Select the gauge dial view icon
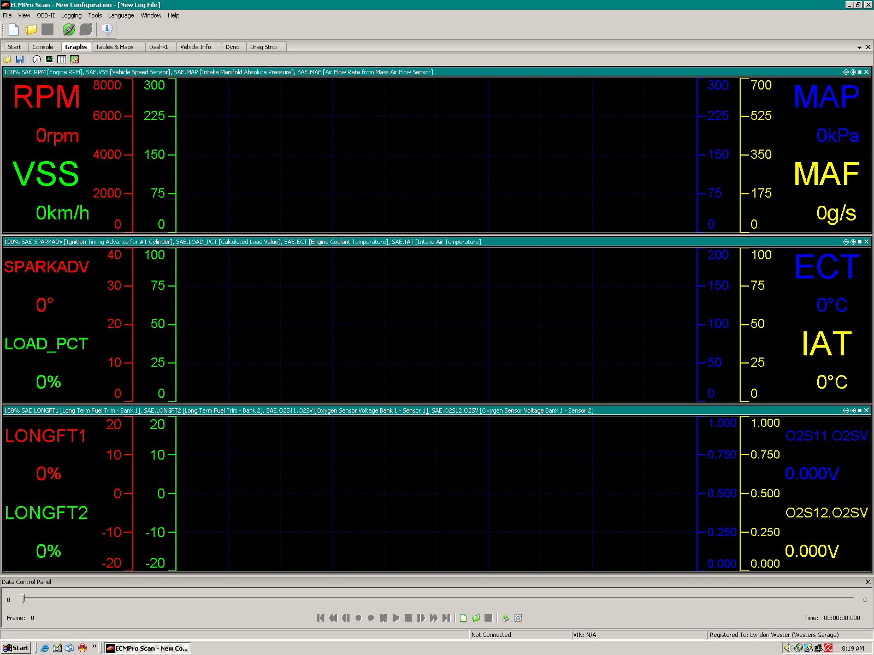 [37, 59]
